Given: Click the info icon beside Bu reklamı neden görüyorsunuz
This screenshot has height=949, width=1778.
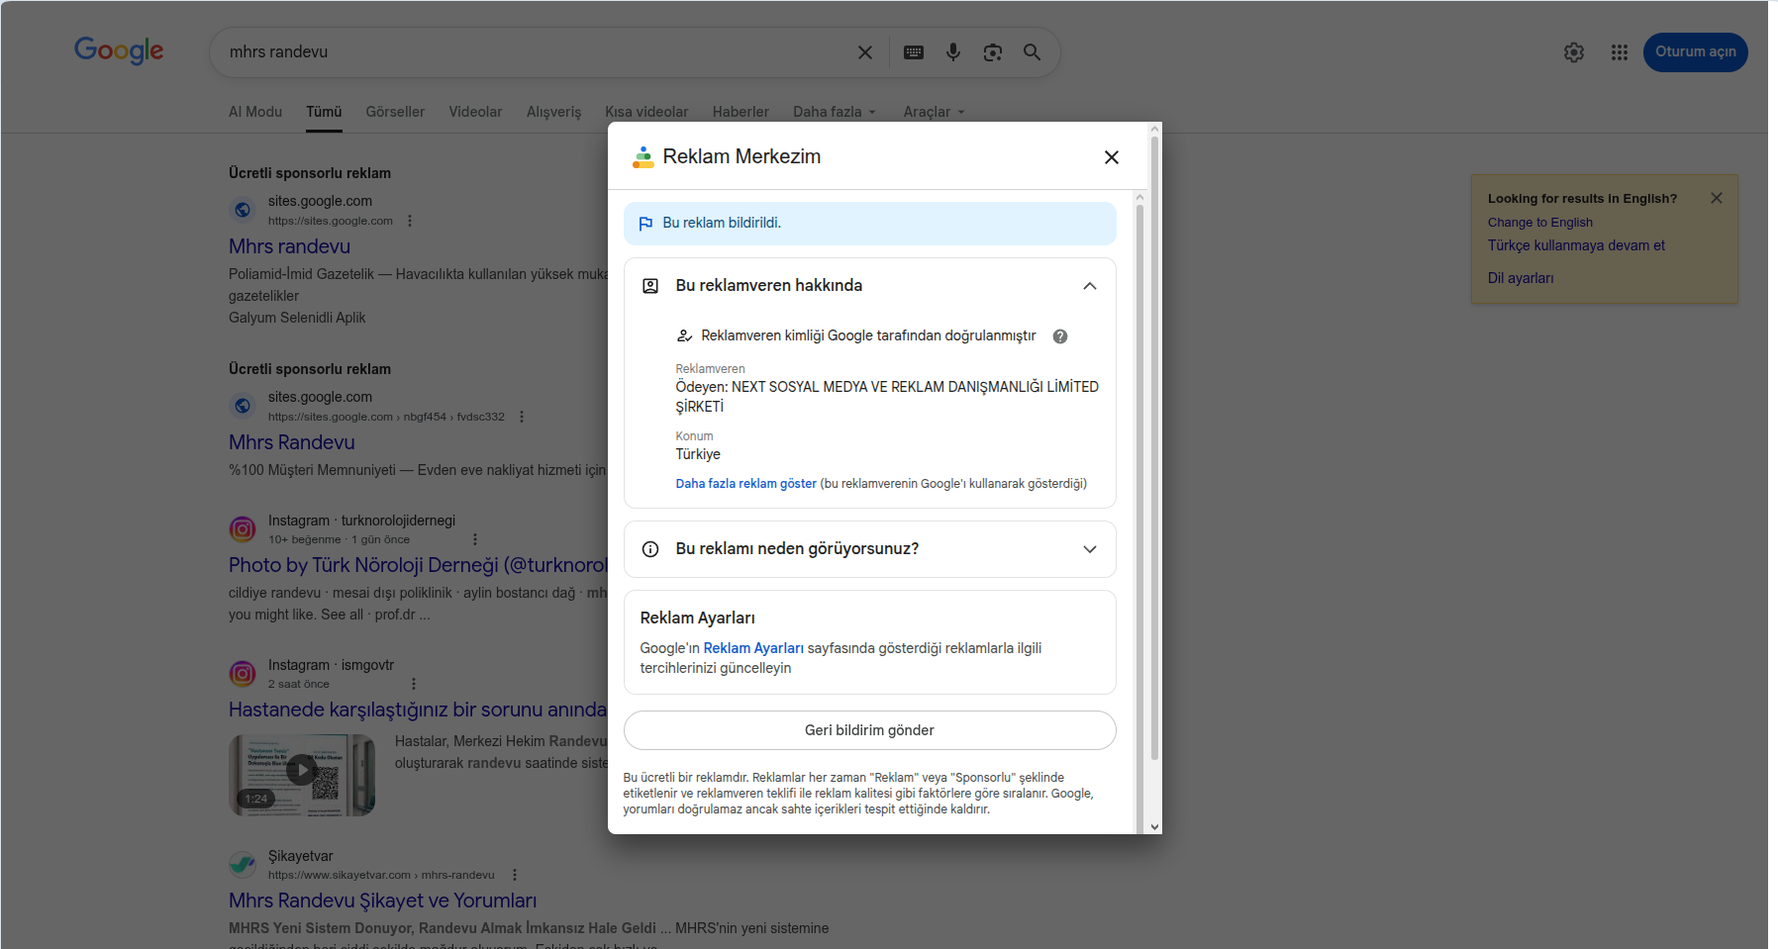Looking at the screenshot, I should (x=650, y=549).
